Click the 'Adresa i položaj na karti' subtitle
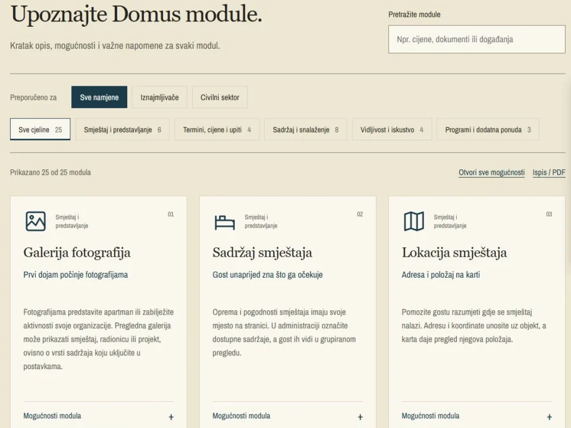571x428 pixels. tap(441, 275)
